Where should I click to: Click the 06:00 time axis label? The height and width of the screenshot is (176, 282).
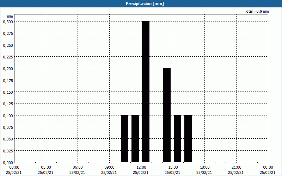pos(78,168)
